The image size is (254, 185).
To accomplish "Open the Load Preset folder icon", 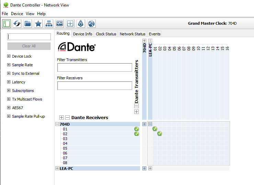I will coord(28,23).
